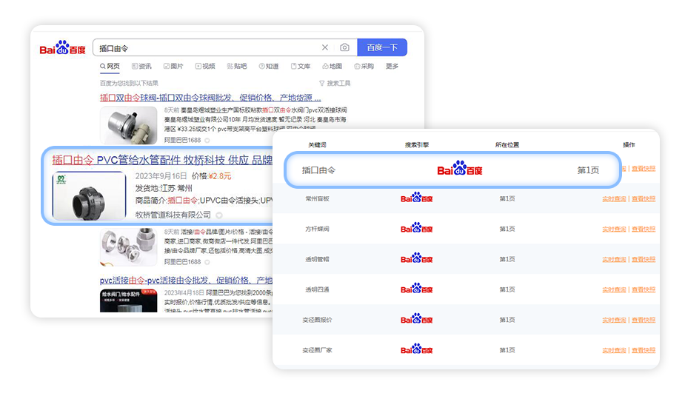This screenshot has width=685, height=396.
Task: Click the Baidu logo in the 常州盲板 row
Action: tap(417, 198)
